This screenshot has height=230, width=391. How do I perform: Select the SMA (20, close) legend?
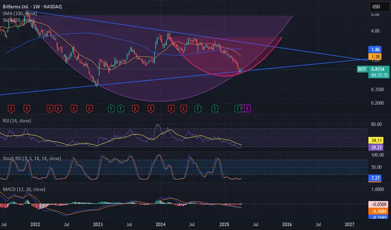[x=18, y=20]
